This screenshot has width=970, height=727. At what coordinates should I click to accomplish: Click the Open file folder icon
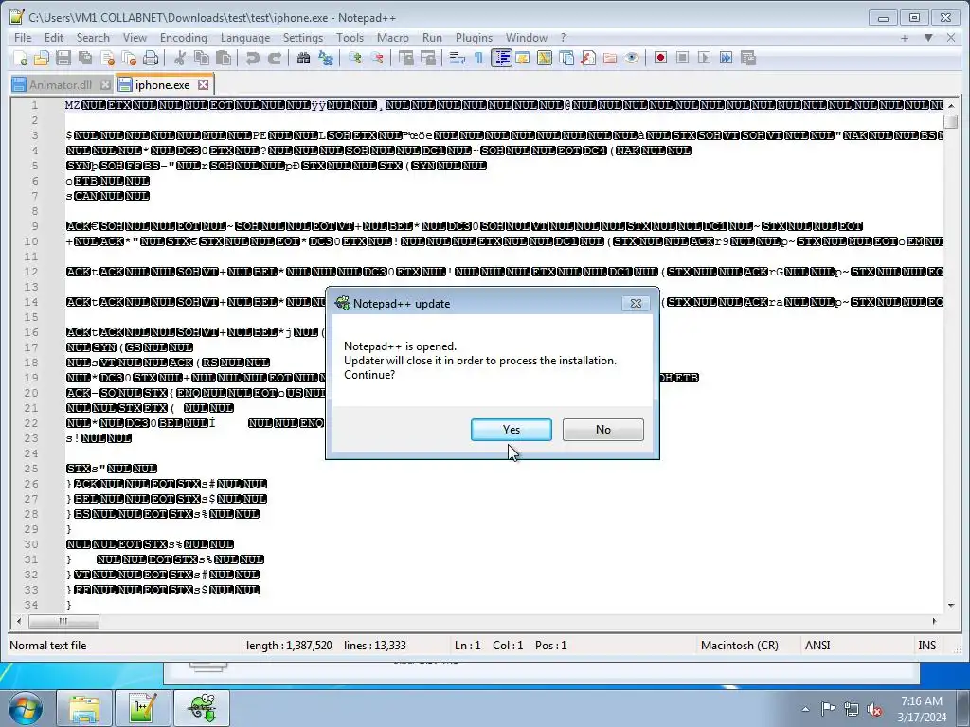pos(42,58)
